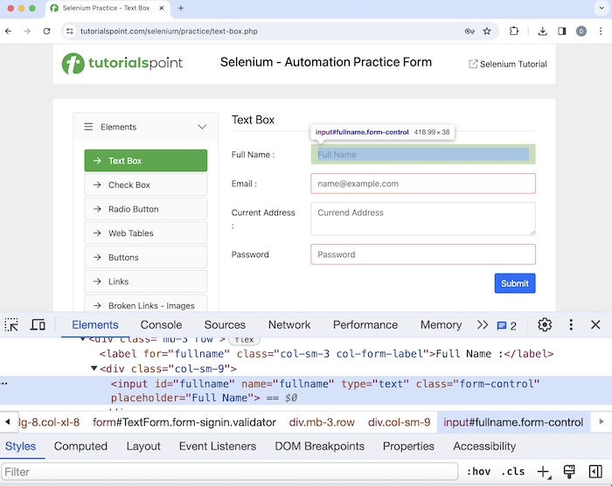Open the browser downloads icon
Screen dimensions: 612x486
coord(542,31)
